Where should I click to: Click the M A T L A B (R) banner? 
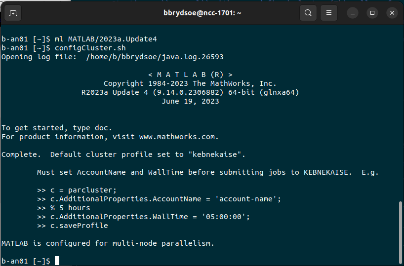pos(190,75)
